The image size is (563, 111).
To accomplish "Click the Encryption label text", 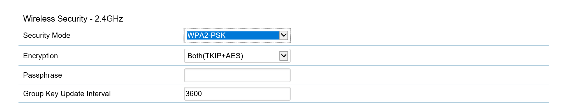I will 40,56.
